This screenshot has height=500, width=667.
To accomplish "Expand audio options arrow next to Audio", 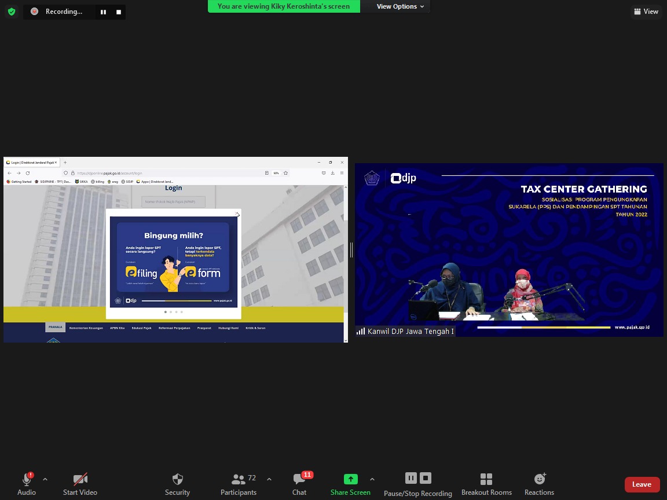I will (x=45, y=479).
